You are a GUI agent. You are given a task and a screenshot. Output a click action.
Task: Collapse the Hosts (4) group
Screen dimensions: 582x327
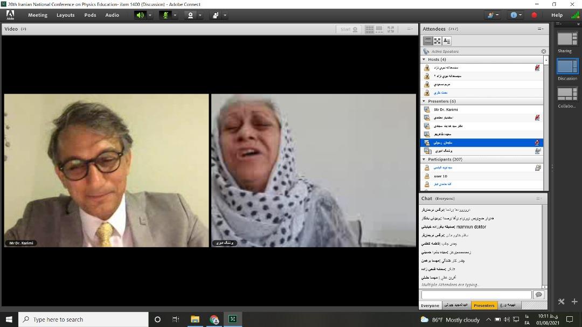(424, 59)
